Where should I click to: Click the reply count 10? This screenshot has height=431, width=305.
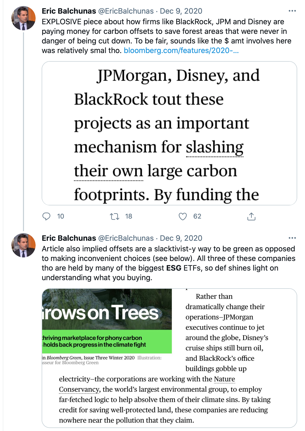tap(61, 217)
